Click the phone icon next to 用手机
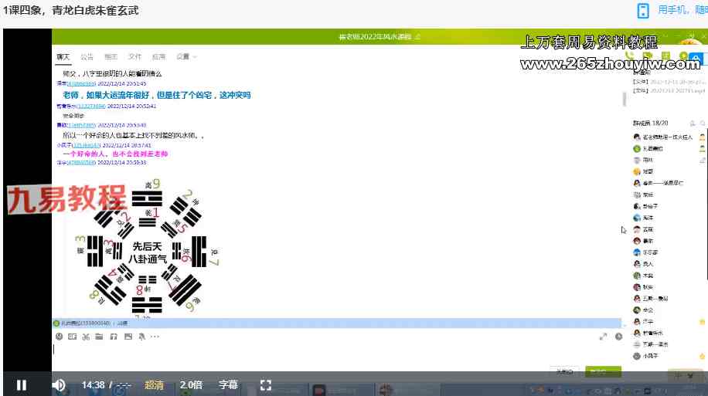This screenshot has width=708, height=396. pos(642,10)
